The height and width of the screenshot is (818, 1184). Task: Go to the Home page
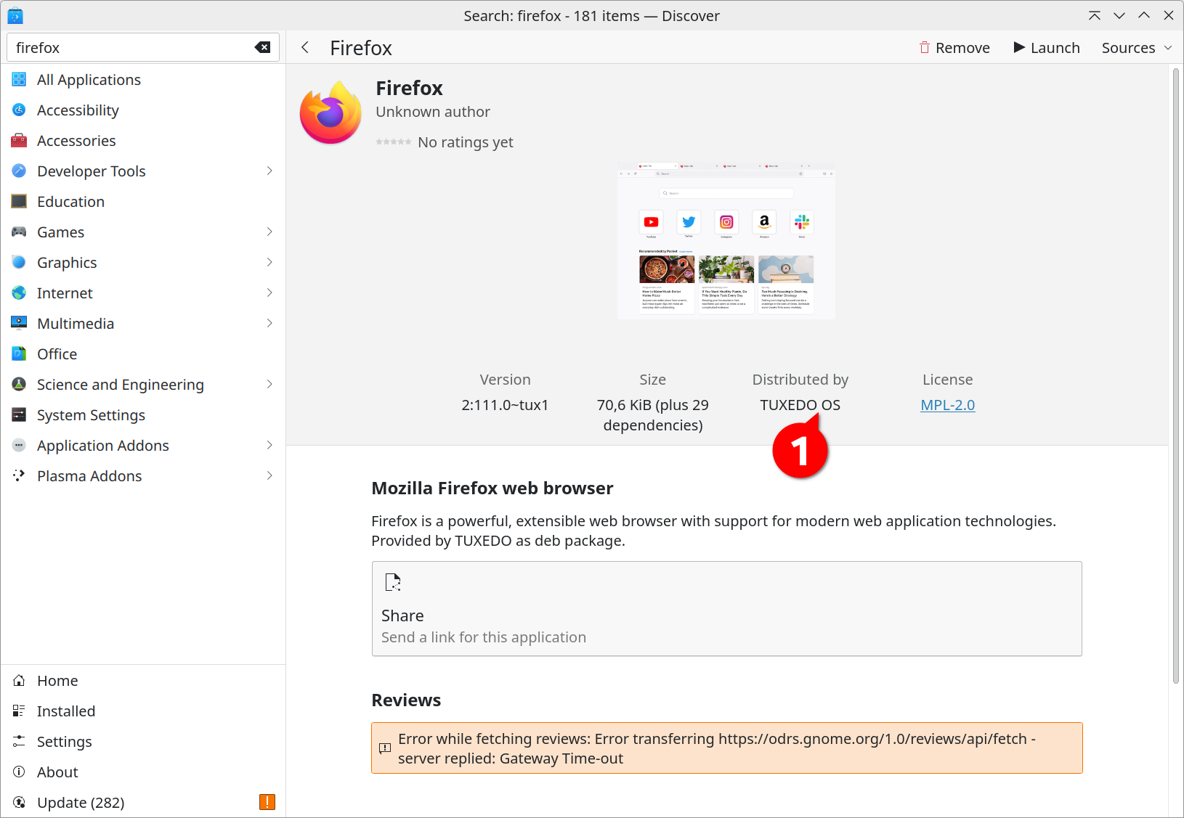[x=143, y=681]
